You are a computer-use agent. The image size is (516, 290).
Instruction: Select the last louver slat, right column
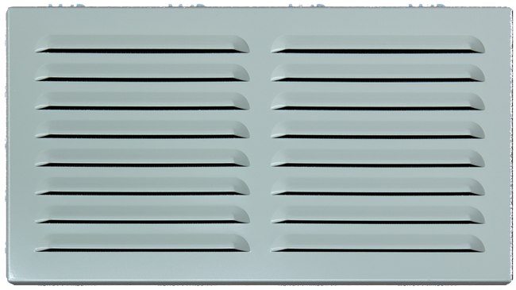pyautogui.click(x=378, y=243)
